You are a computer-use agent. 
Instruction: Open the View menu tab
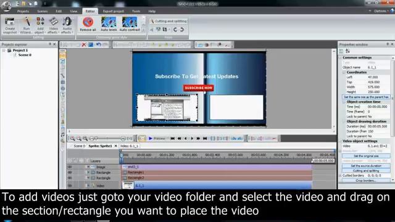pyautogui.click(x=73, y=11)
